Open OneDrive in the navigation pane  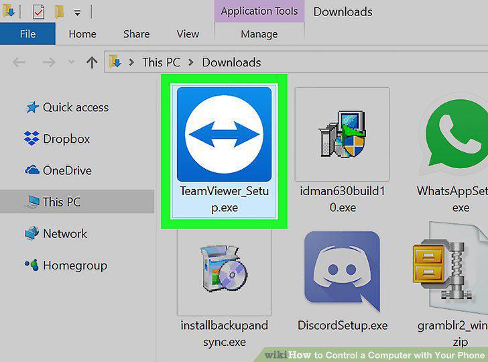[x=58, y=170]
